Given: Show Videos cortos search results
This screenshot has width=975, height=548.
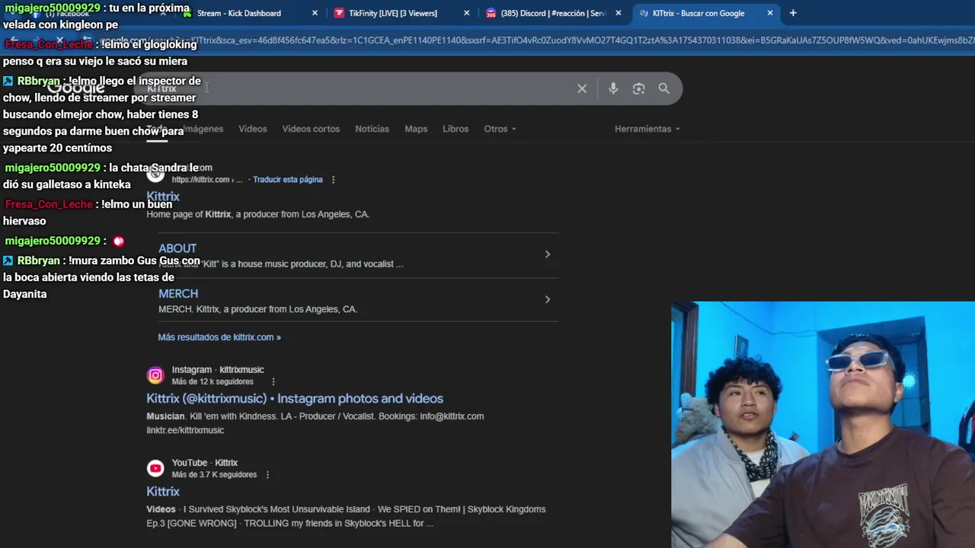Looking at the screenshot, I should [x=311, y=129].
